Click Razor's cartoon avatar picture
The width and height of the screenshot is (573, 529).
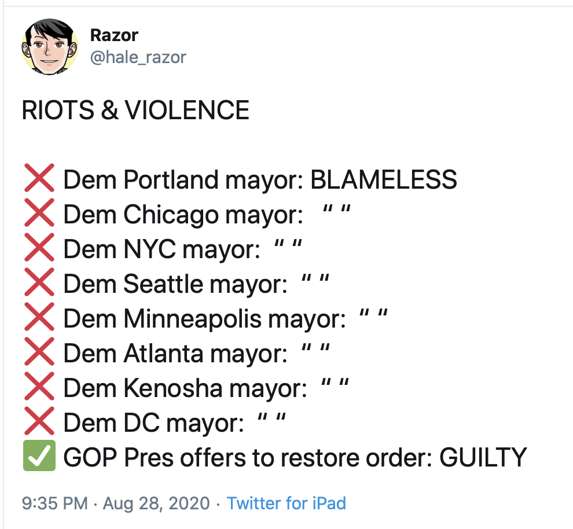(50, 47)
